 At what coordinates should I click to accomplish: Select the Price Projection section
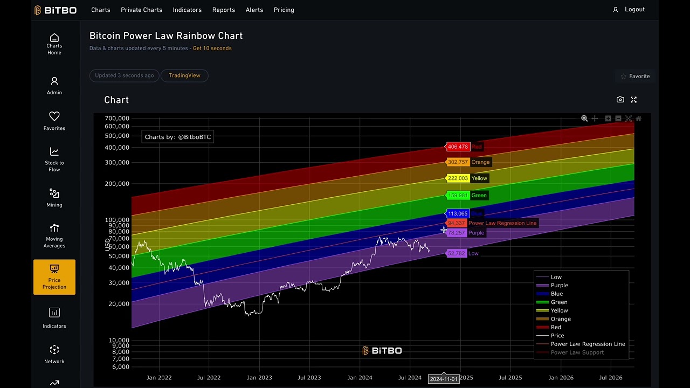click(x=54, y=277)
